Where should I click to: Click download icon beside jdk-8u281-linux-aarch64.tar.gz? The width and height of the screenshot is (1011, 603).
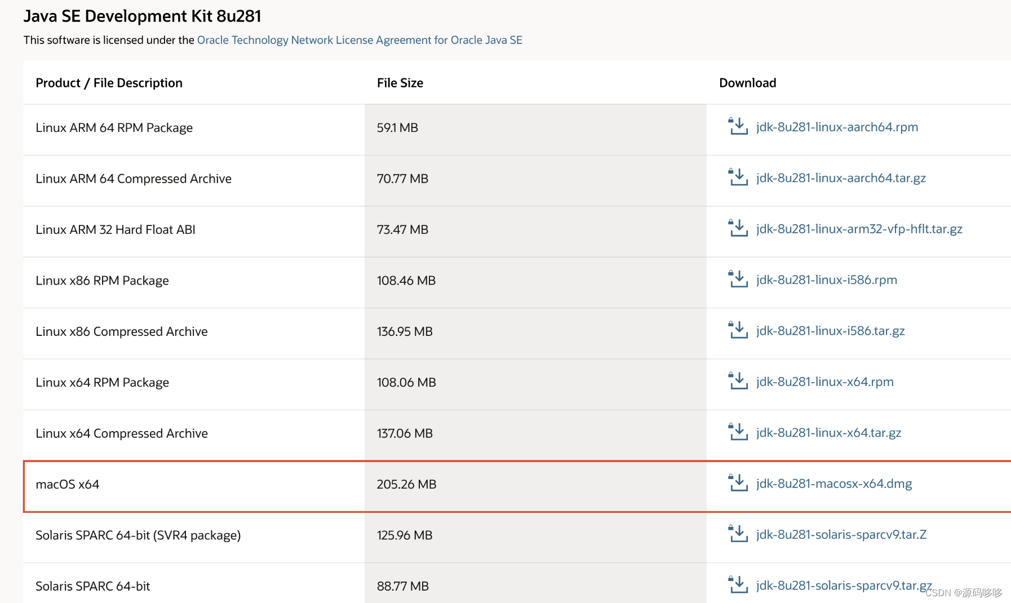[738, 177]
